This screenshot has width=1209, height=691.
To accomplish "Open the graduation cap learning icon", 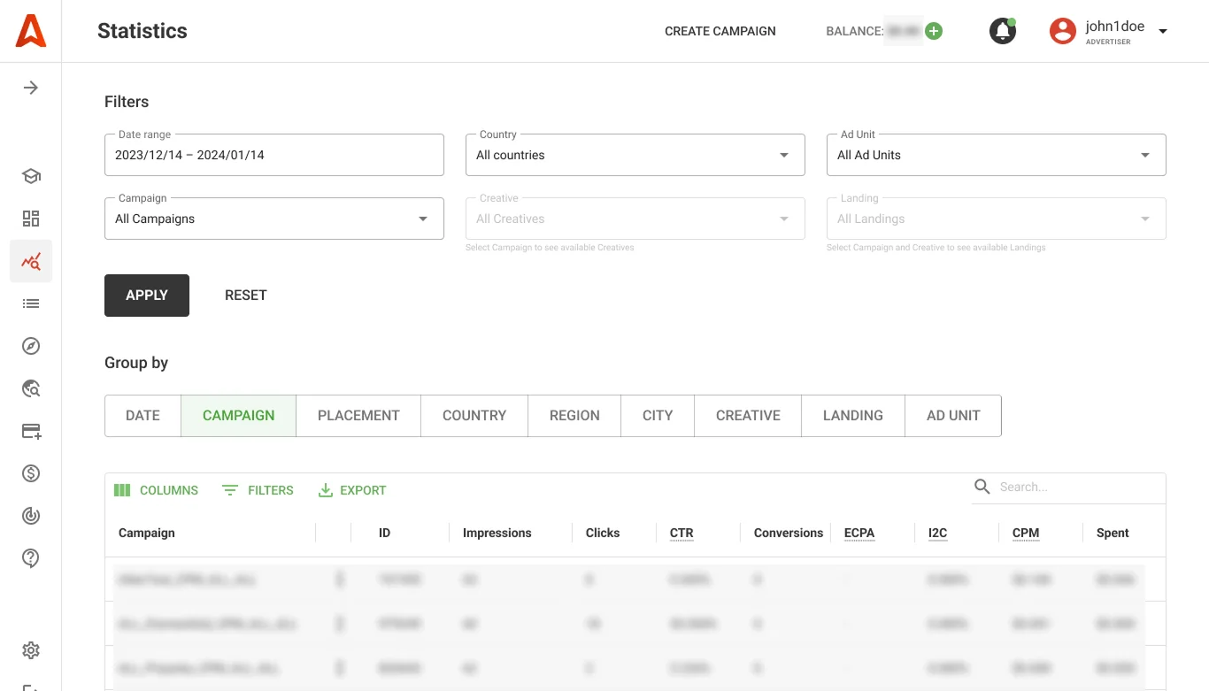I will click(31, 176).
